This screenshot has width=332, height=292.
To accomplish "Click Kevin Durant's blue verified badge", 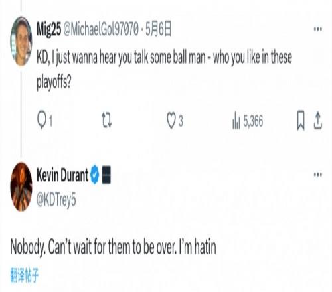I will coord(95,175).
